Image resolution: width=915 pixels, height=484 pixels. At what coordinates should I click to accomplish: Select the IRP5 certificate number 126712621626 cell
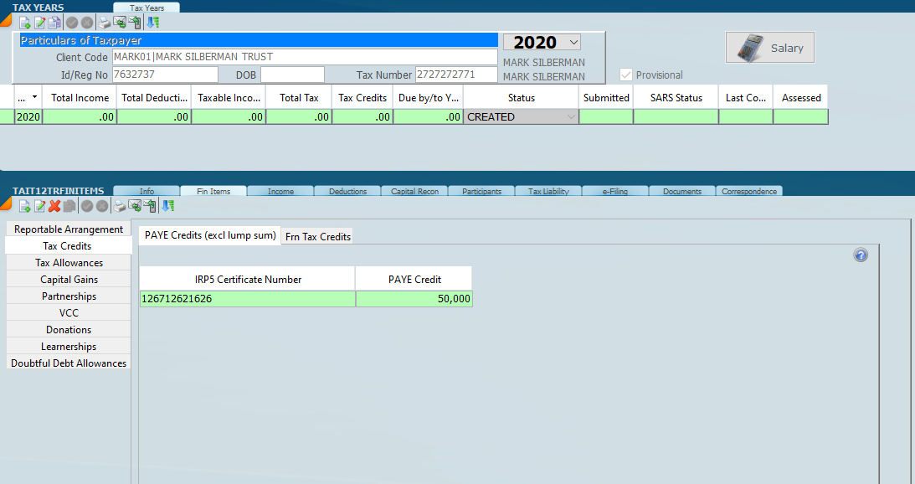[x=247, y=298]
